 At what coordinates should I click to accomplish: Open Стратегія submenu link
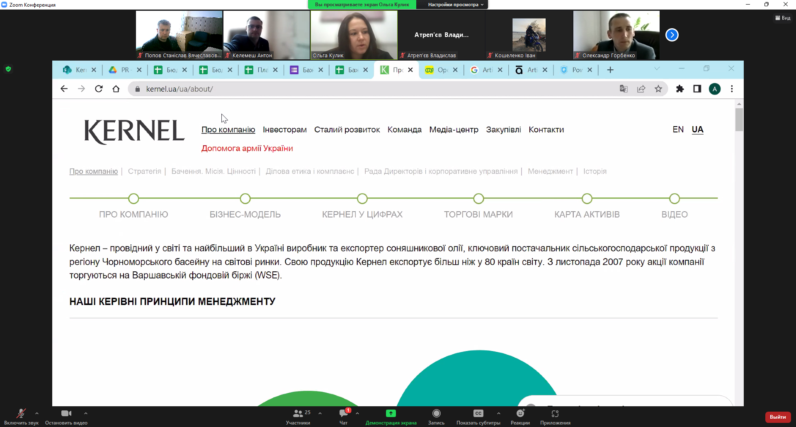(x=145, y=171)
